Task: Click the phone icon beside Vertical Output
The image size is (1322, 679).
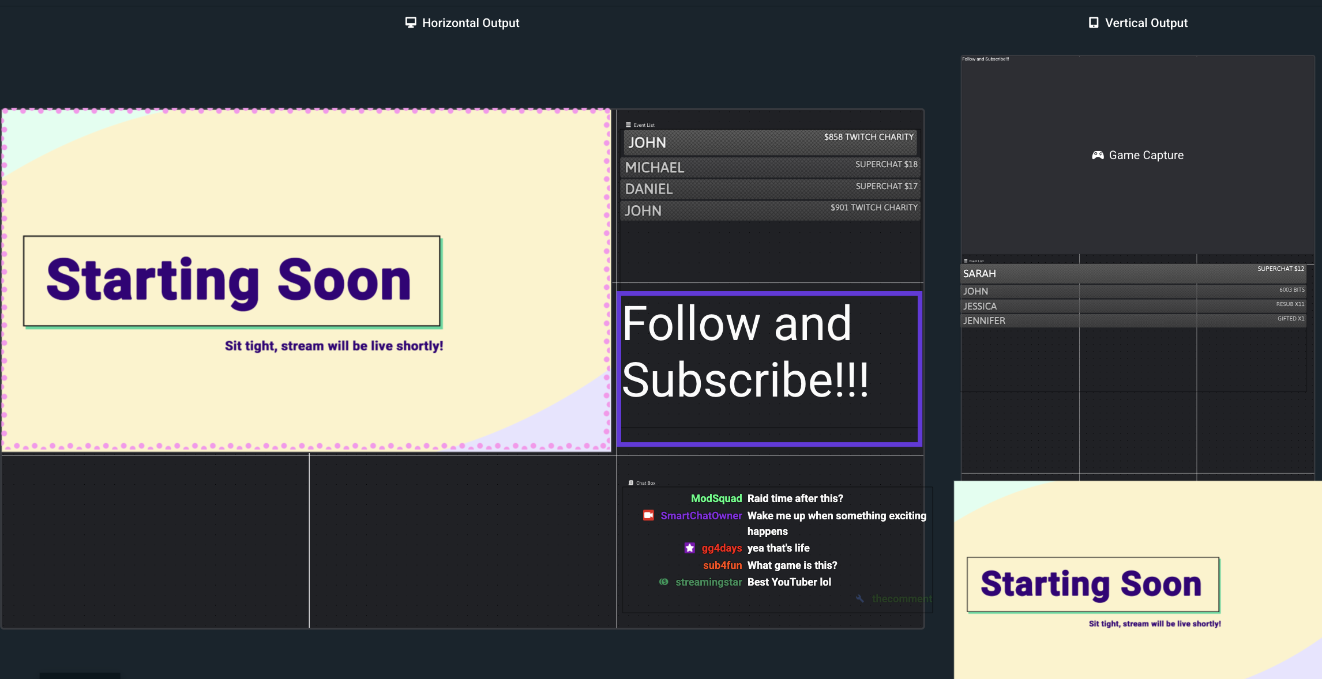Action: click(x=1094, y=22)
